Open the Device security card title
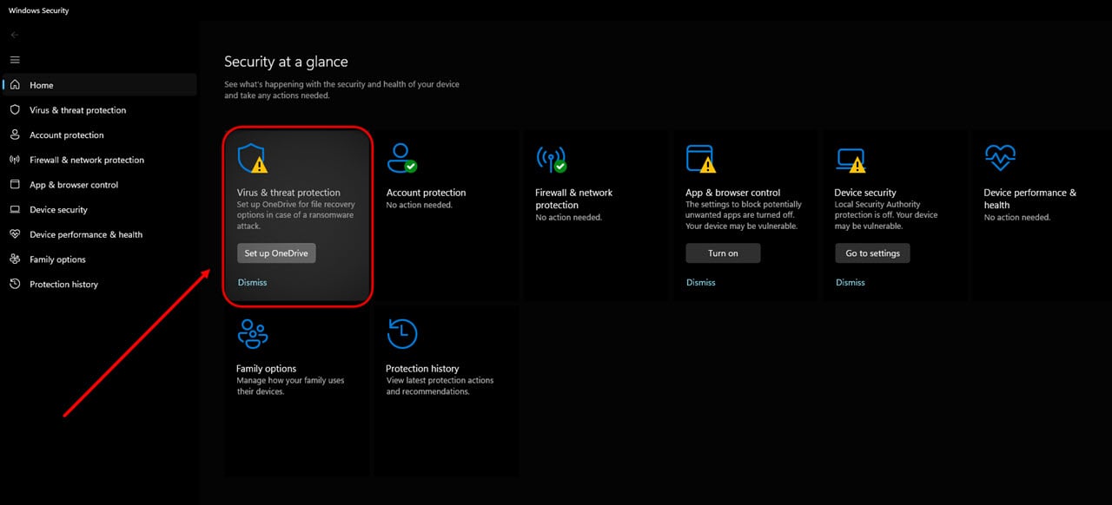This screenshot has width=1112, height=505. pyautogui.click(x=864, y=193)
